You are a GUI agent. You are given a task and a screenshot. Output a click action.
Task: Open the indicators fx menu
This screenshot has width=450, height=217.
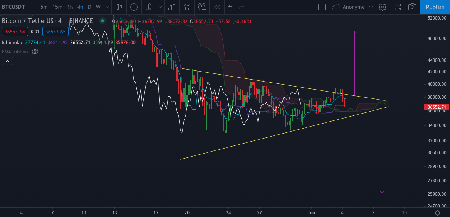coord(149,7)
